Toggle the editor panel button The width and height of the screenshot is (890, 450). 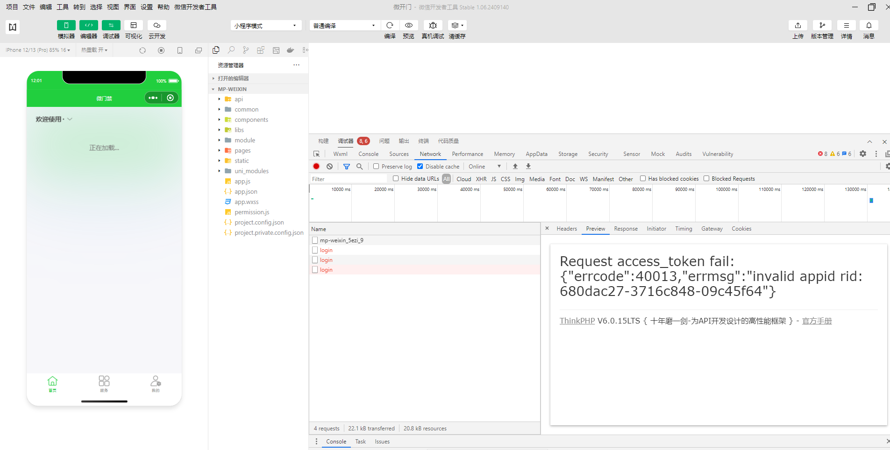88,25
